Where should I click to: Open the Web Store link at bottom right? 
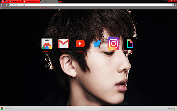click(x=172, y=109)
